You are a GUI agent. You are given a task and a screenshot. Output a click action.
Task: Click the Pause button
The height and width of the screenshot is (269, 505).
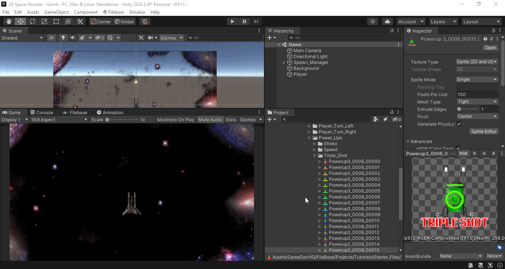tap(244, 21)
